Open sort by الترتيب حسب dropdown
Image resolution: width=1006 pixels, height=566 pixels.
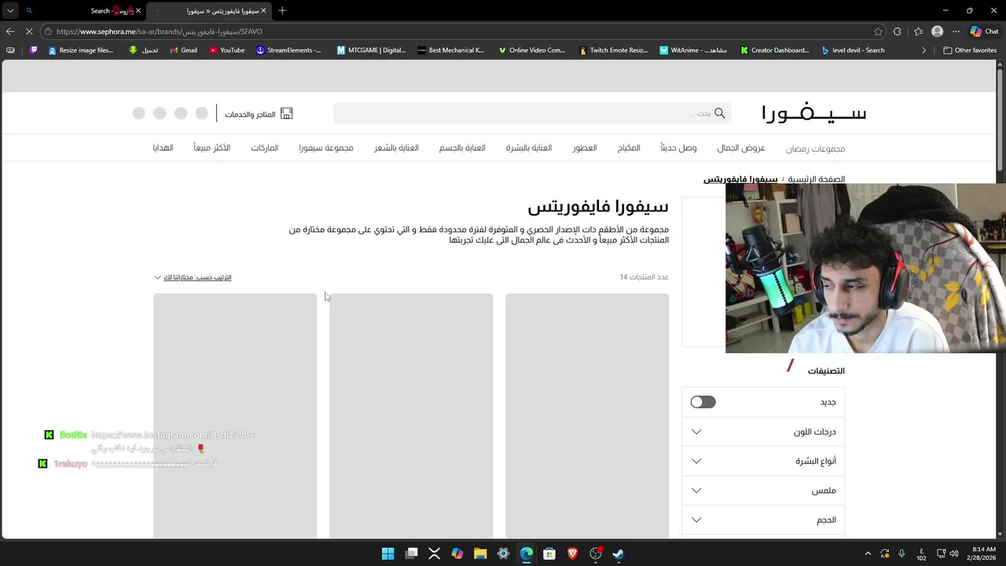click(x=193, y=277)
